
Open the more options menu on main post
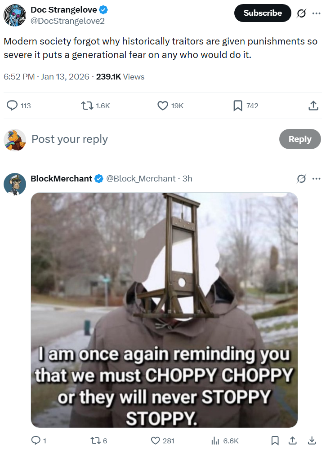pos(317,13)
